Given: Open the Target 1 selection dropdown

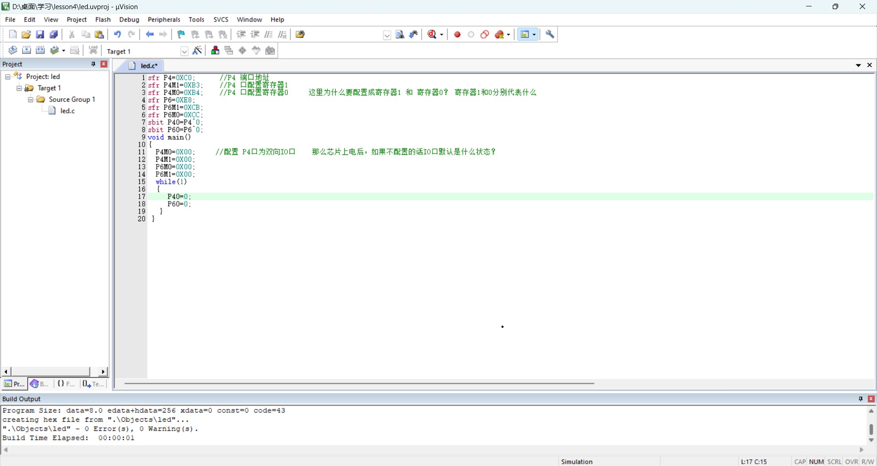Looking at the screenshot, I should 184,51.
